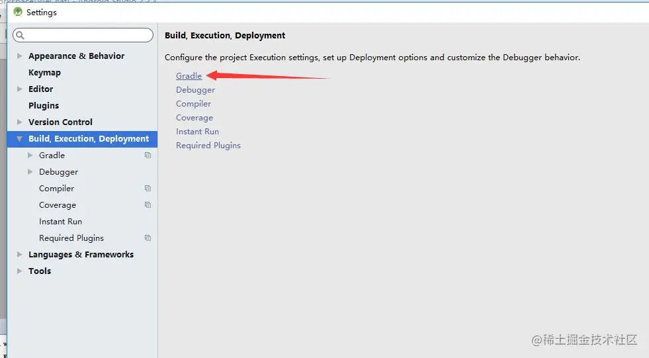
Task: Select Instant Run in sidebar tree
Action: [60, 222]
